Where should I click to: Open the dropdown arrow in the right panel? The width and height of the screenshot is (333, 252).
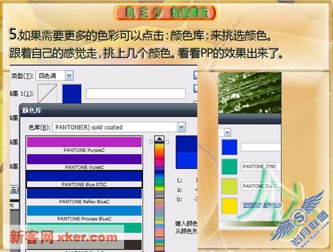(x=227, y=133)
